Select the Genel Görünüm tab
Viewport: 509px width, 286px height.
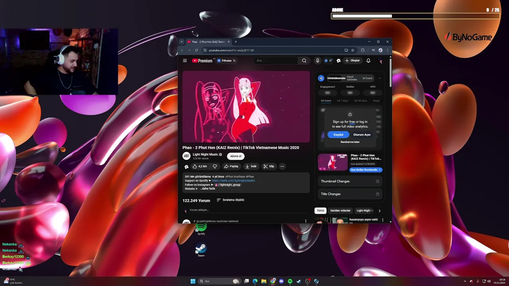[x=352, y=78]
